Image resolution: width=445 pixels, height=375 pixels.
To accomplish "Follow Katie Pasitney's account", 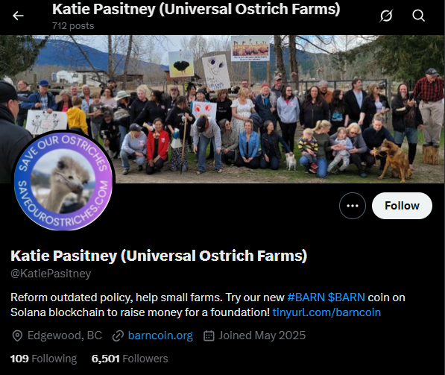I will [402, 206].
